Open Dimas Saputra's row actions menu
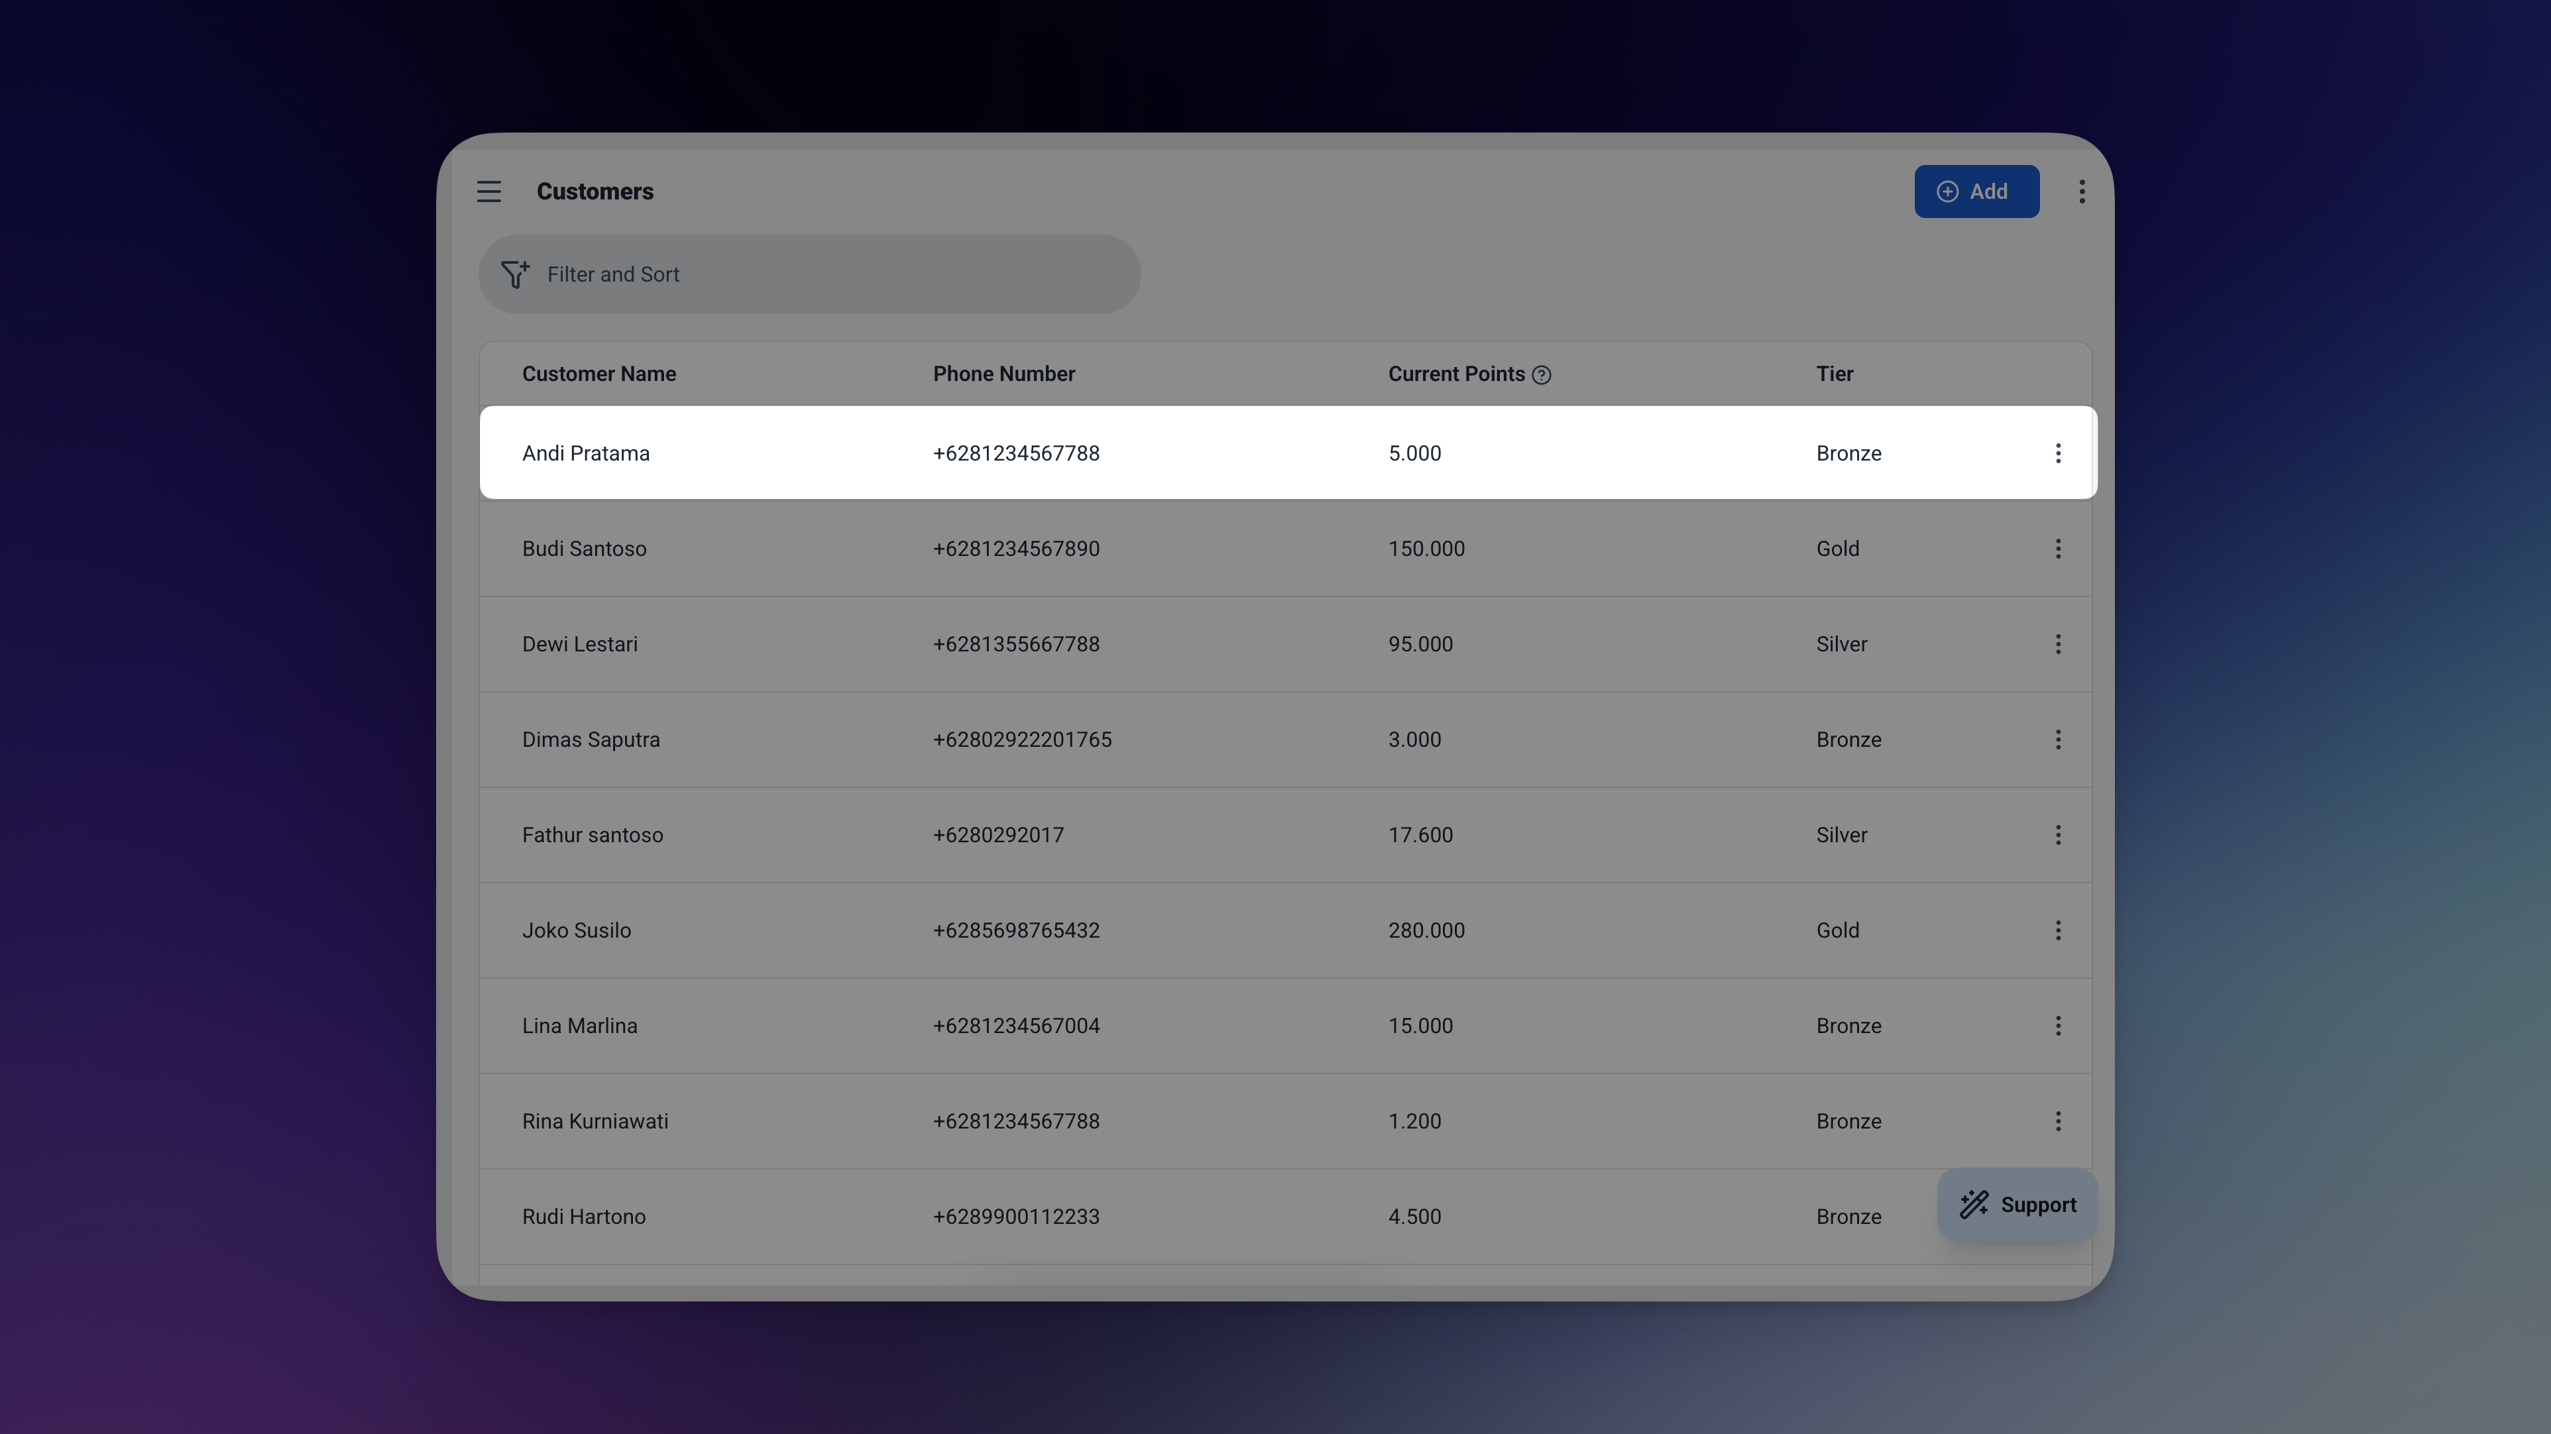The width and height of the screenshot is (2551, 1434). point(2058,740)
